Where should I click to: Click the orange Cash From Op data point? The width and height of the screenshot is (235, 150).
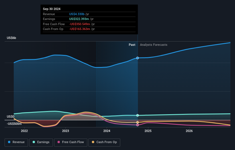click(x=137, y=122)
